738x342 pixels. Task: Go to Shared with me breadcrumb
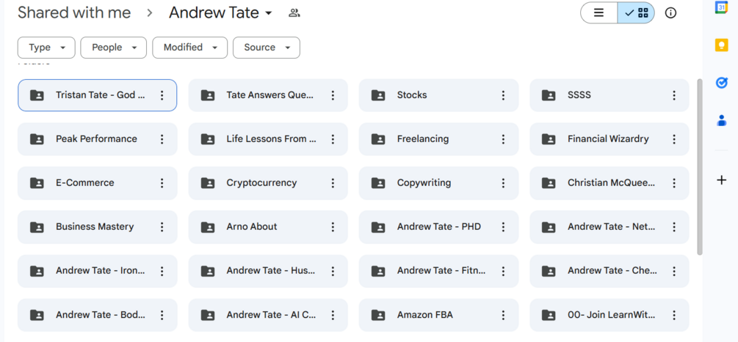coord(74,12)
